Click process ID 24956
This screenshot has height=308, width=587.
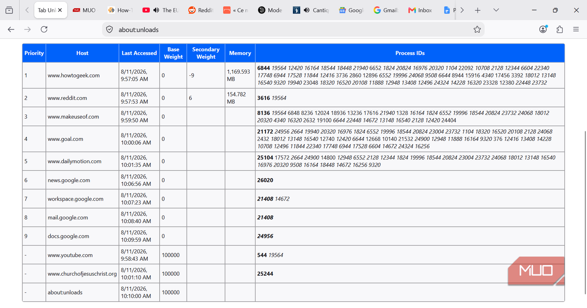pyautogui.click(x=265, y=236)
